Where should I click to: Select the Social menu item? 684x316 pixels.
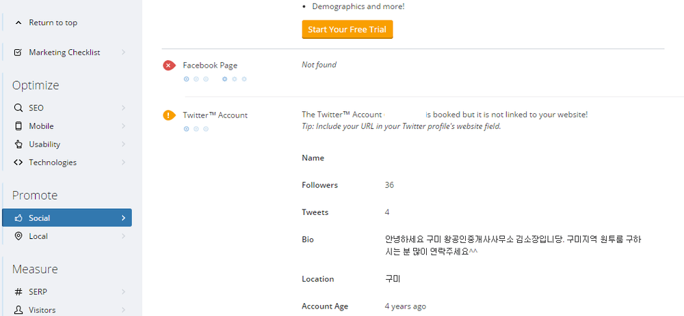(x=67, y=218)
